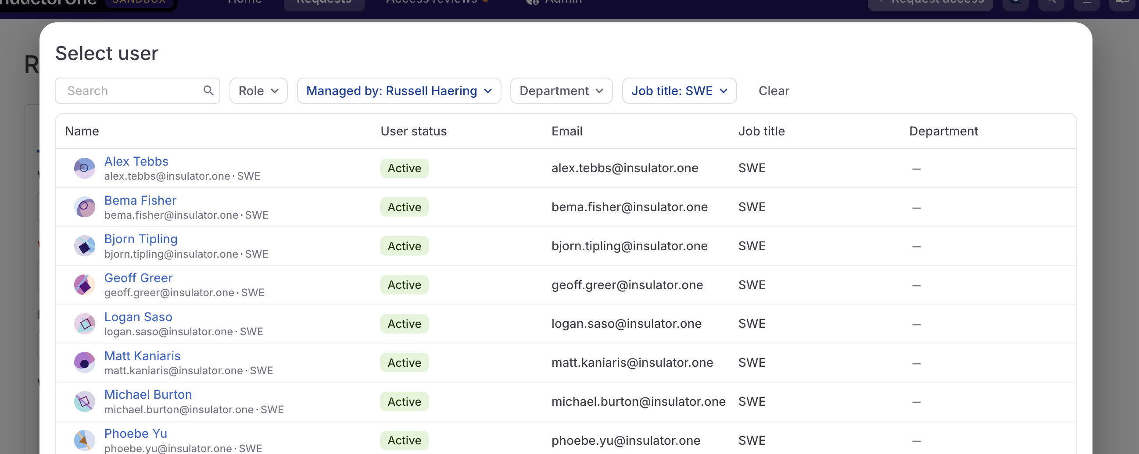1139x454 pixels.
Task: Click Geoff Greer's avatar icon
Action: pyautogui.click(x=84, y=284)
